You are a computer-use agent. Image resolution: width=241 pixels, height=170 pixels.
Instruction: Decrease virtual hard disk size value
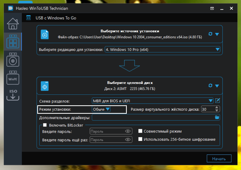click(217, 110)
